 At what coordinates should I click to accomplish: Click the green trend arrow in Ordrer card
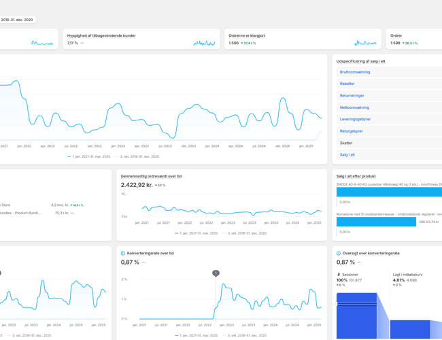click(x=404, y=44)
